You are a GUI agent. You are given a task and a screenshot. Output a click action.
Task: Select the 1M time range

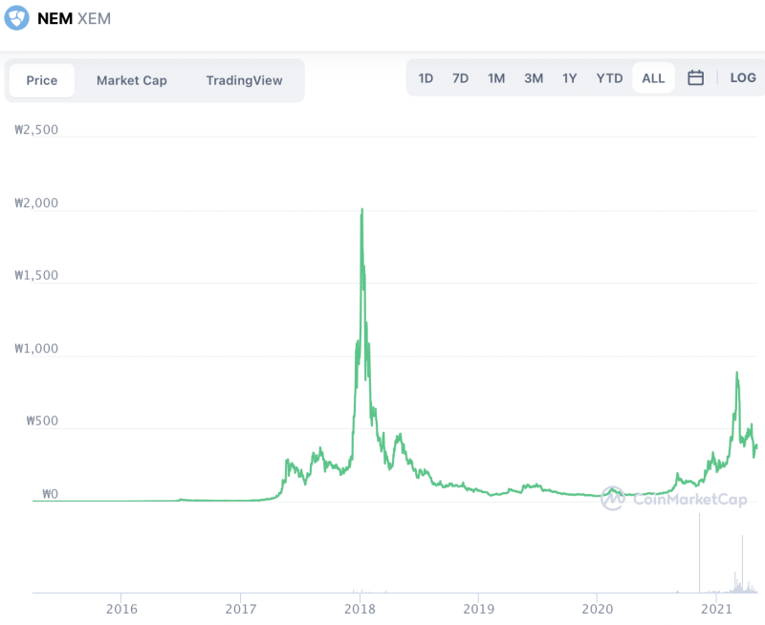coord(496,78)
